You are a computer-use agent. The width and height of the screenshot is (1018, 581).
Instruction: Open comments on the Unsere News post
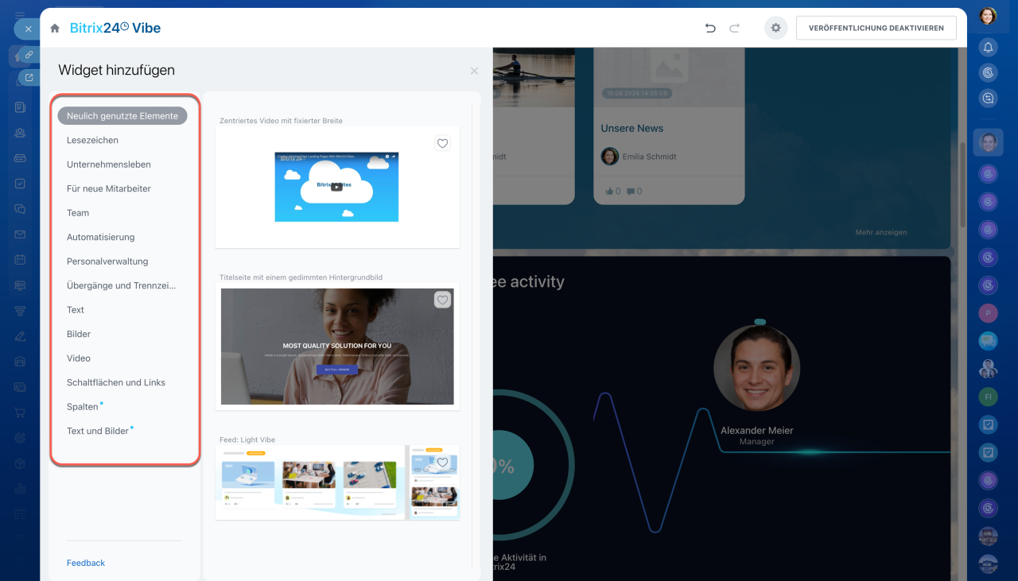[634, 192]
